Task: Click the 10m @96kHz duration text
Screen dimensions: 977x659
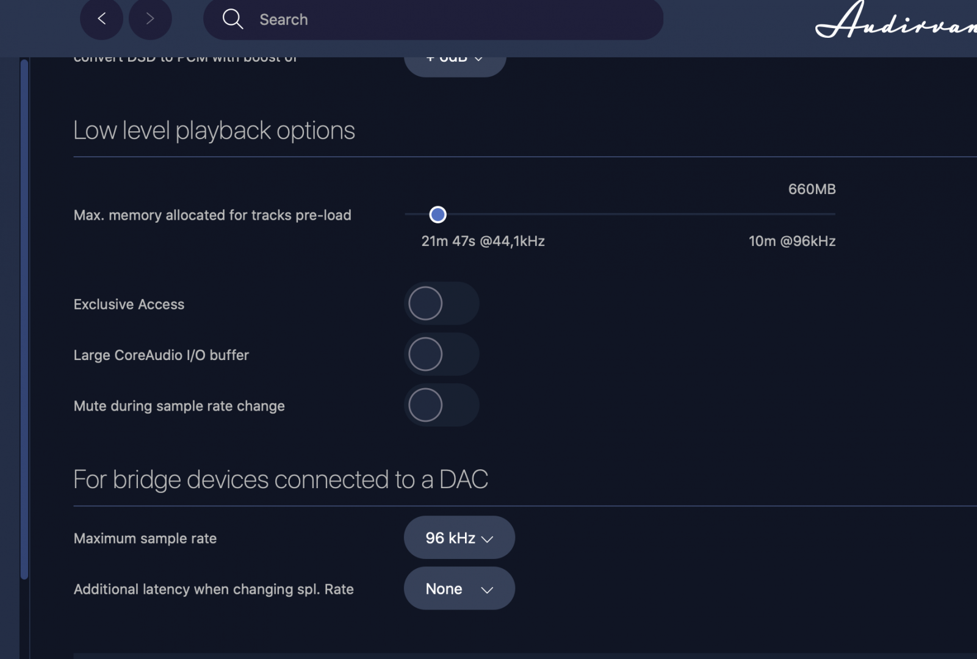Action: (791, 241)
